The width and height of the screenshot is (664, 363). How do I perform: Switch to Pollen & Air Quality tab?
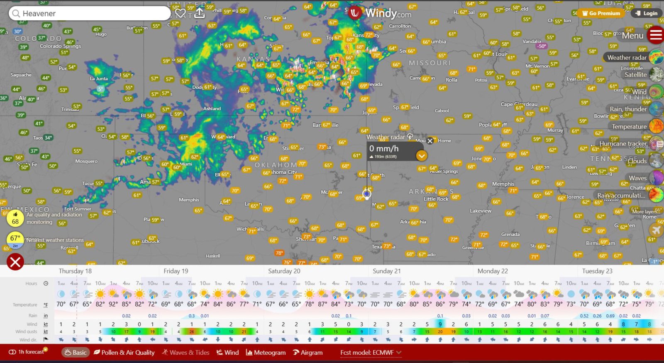coord(124,352)
